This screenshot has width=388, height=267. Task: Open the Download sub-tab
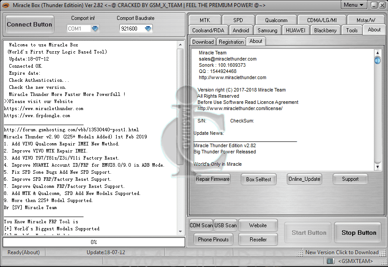203,42
